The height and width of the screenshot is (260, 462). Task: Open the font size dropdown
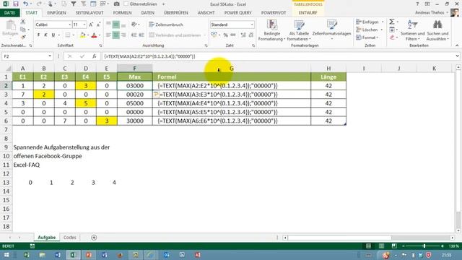coord(84,25)
